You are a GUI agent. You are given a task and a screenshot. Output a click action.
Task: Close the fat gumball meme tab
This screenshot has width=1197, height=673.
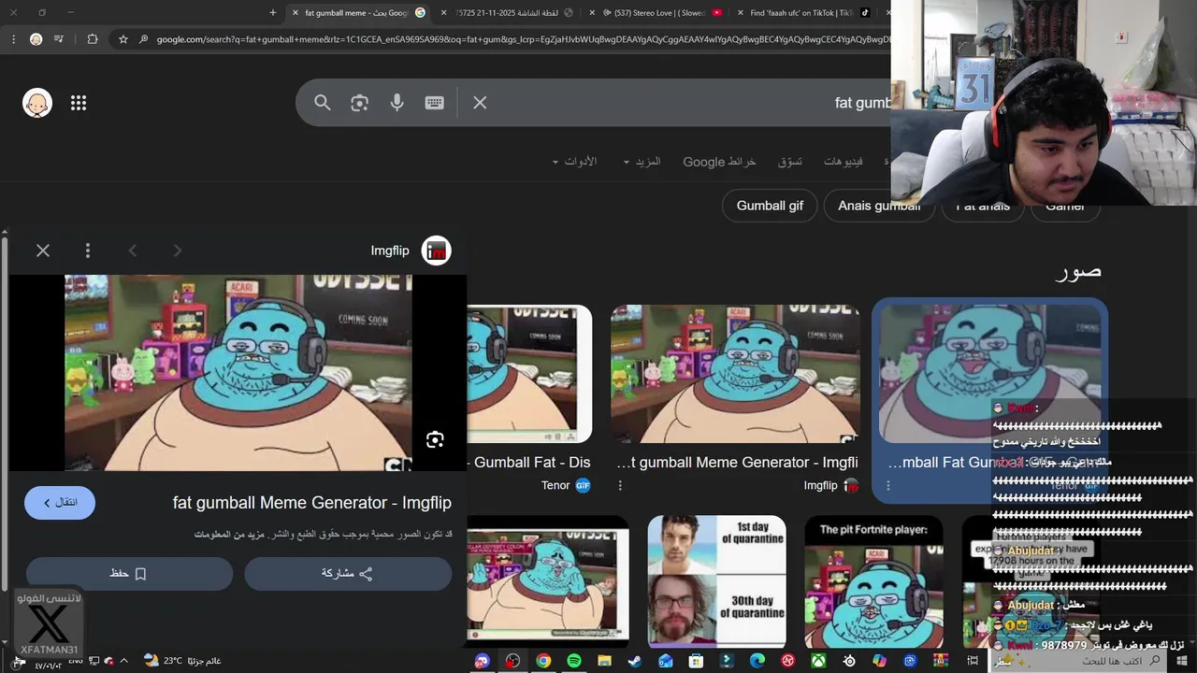pos(296,13)
